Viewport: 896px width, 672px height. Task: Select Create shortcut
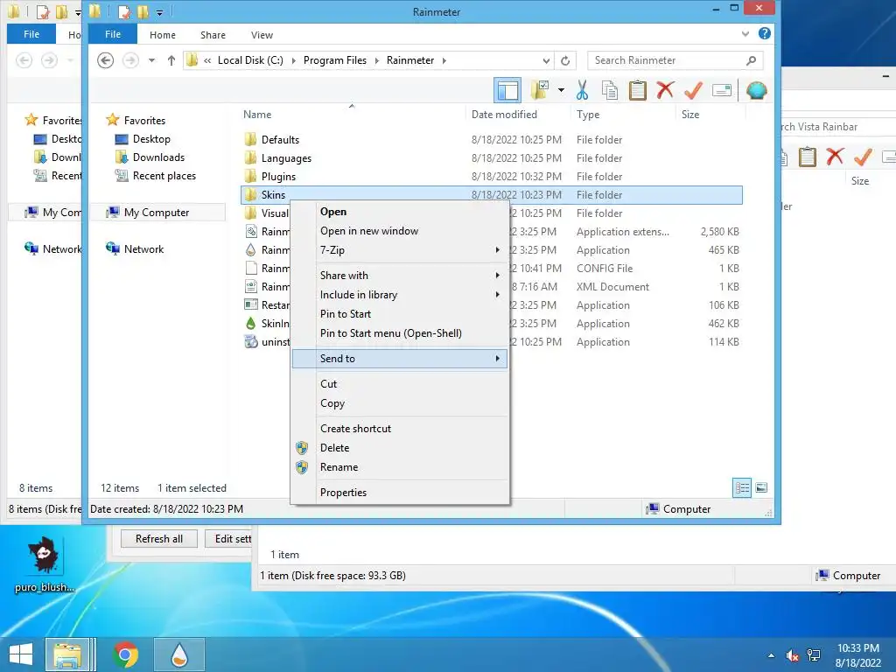(x=399, y=429)
